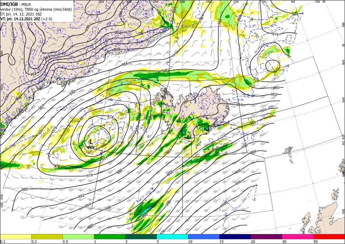Click the "DMI/IGB" title text
345x244 pixels.
click(x=9, y=4)
